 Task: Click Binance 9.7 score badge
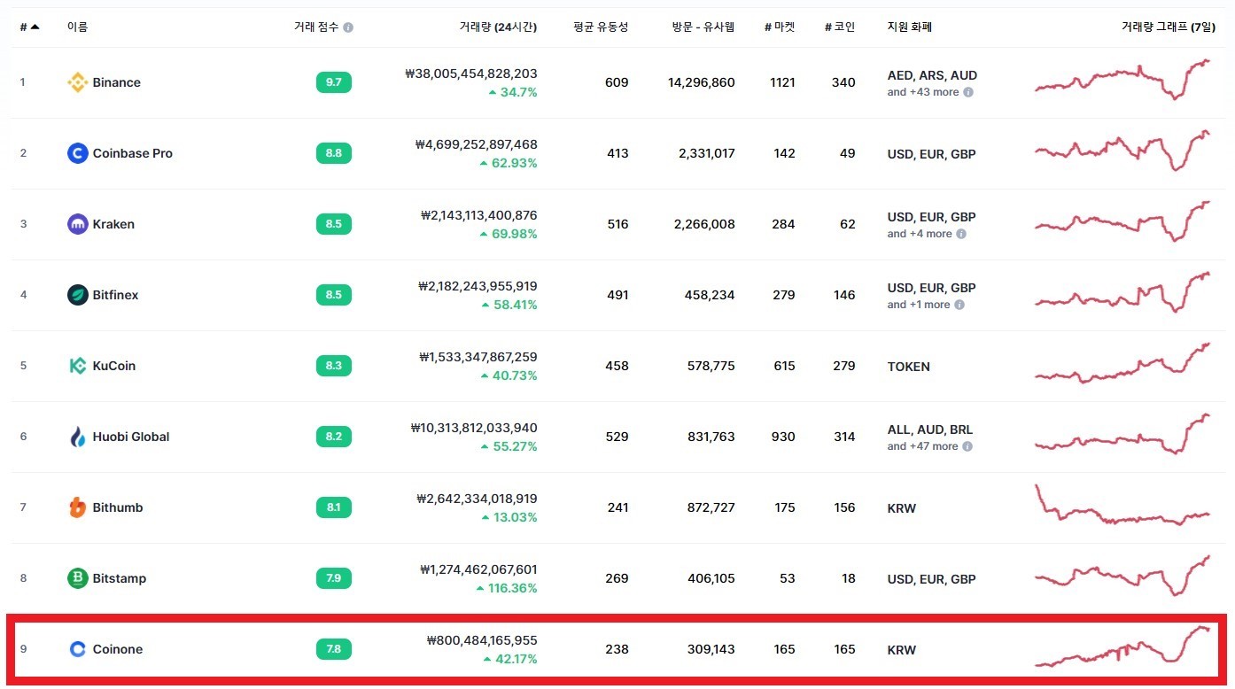334,82
